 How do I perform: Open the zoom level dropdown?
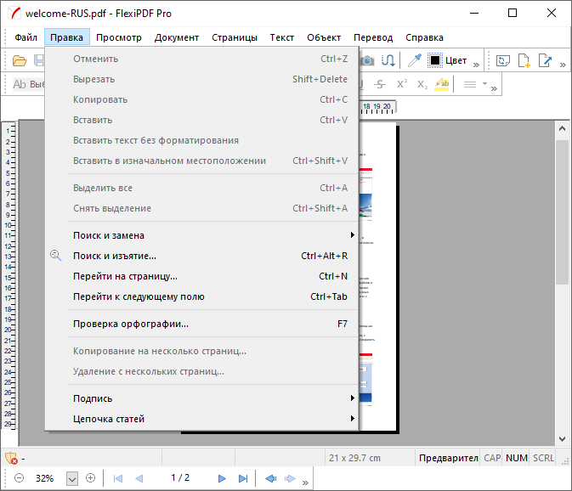72,478
